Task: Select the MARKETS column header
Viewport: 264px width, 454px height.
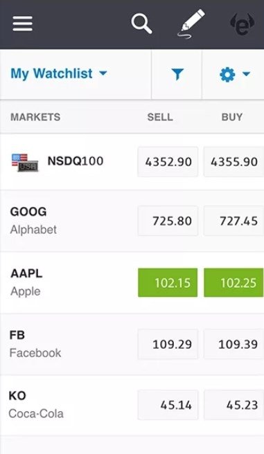Action: (35, 117)
